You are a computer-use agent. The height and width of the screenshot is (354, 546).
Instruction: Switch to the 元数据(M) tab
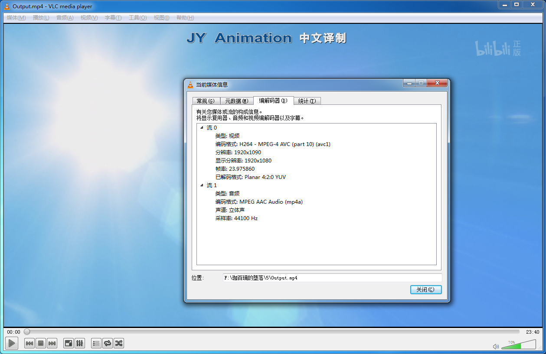236,101
